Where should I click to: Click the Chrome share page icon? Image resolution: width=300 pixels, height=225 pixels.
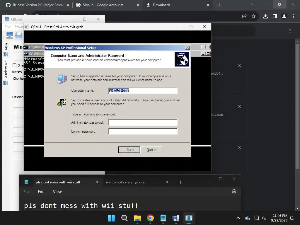pos(244,16)
